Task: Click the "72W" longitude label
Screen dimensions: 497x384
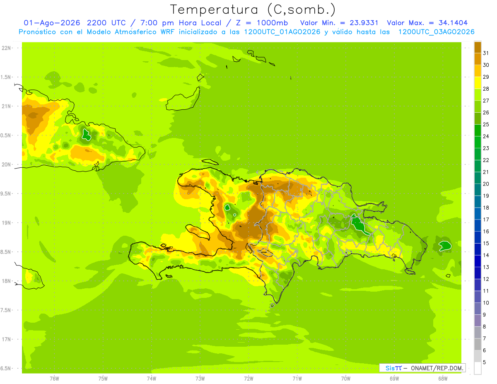Action: (248, 378)
